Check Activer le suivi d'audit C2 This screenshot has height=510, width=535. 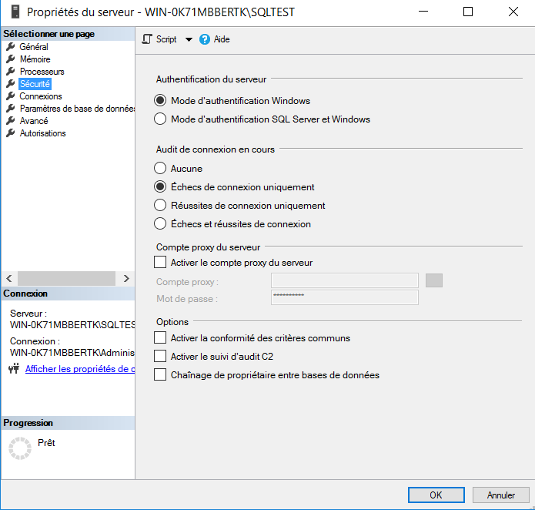(160, 357)
